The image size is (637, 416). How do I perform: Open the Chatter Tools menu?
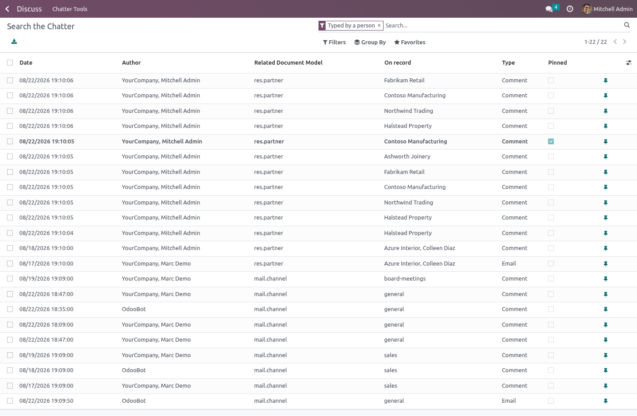pos(70,9)
